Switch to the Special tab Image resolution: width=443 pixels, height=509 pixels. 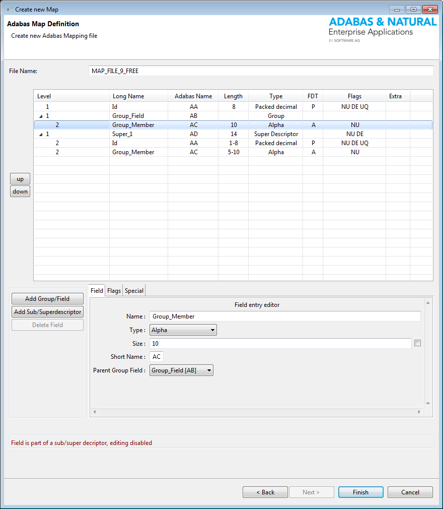[133, 290]
